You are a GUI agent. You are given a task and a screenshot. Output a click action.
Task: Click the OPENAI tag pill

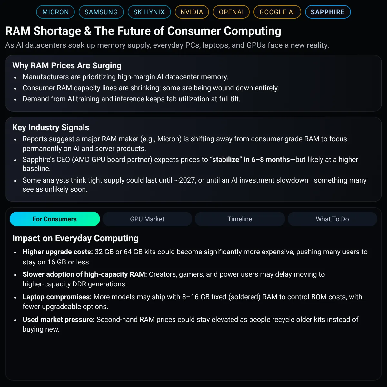pyautogui.click(x=231, y=12)
